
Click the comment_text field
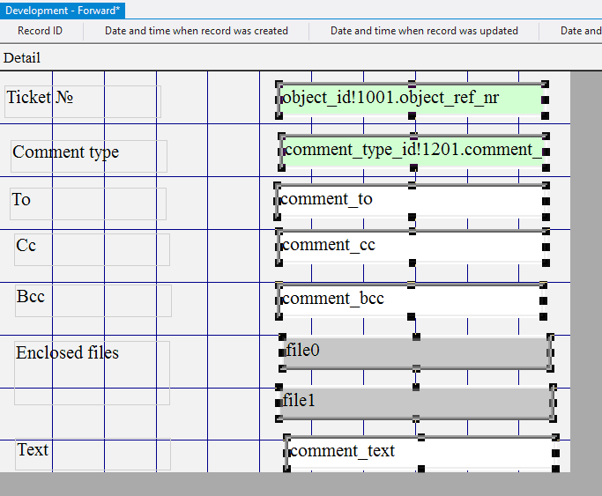click(420, 453)
